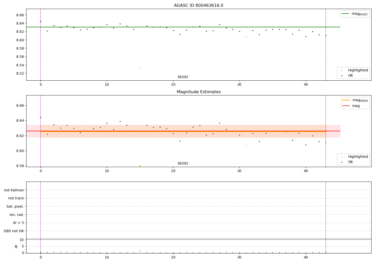The height and width of the screenshot is (263, 375).
Task: Select the orange outlier point near 8.53 in top plot
Action: (x=140, y=68)
